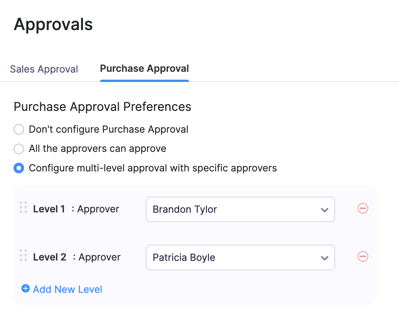Select the Purchase Approval tab

144,68
